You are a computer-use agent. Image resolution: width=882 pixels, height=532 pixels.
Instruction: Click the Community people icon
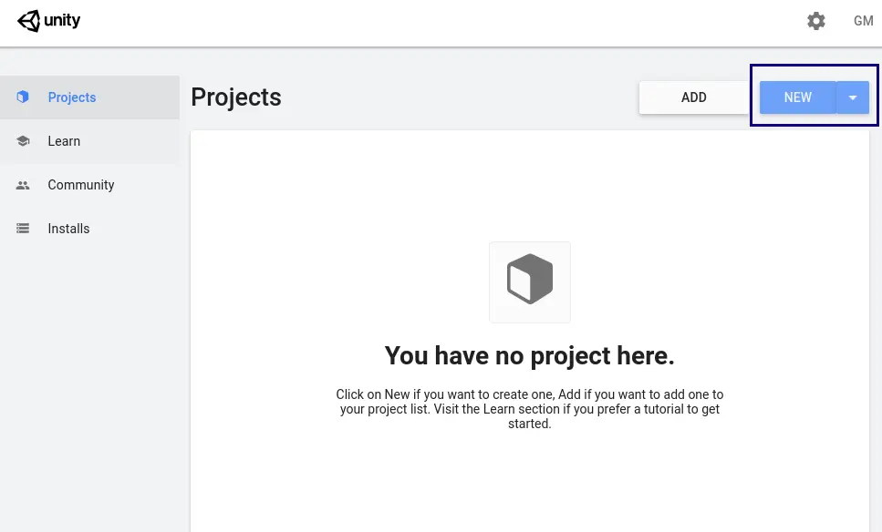click(23, 185)
